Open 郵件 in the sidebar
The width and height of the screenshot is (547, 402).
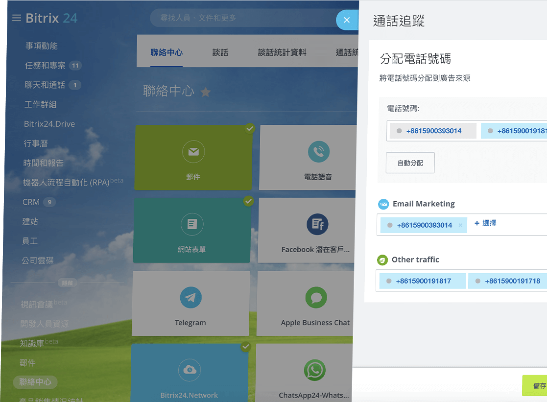click(27, 363)
